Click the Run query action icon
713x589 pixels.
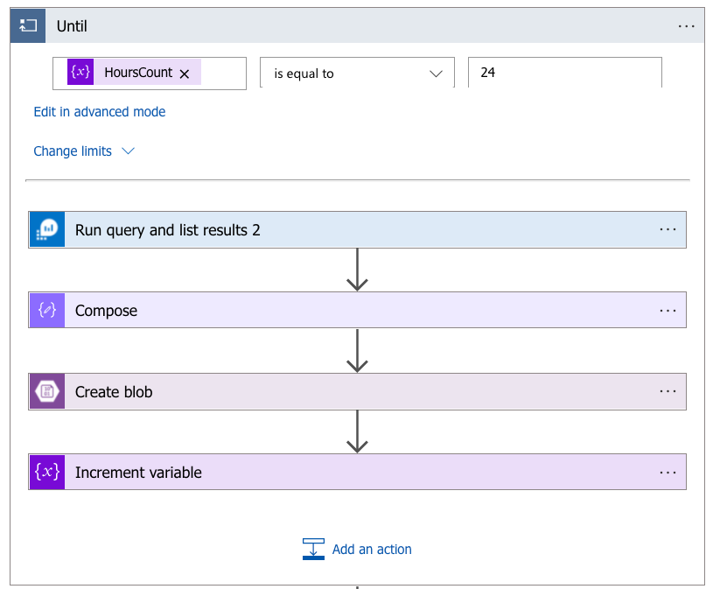click(47, 230)
